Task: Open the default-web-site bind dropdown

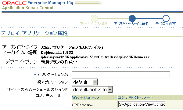Action: (92, 90)
